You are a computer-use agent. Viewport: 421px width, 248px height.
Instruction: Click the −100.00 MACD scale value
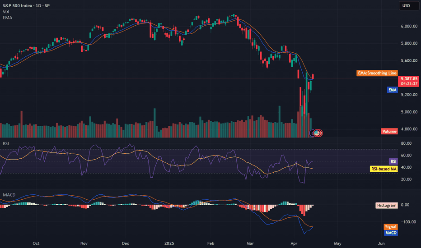click(408, 222)
